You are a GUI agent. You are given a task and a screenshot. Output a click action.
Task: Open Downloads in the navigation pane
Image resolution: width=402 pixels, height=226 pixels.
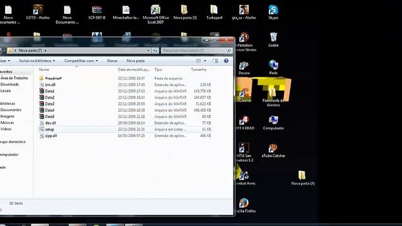coord(9,84)
